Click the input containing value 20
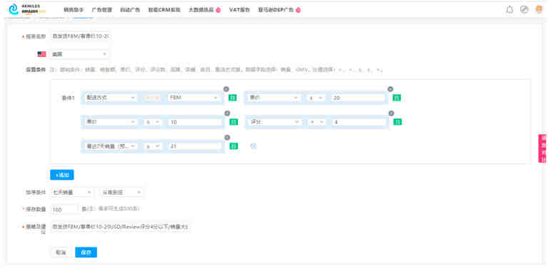Image resolution: width=548 pixels, height=273 pixels. tap(358, 98)
